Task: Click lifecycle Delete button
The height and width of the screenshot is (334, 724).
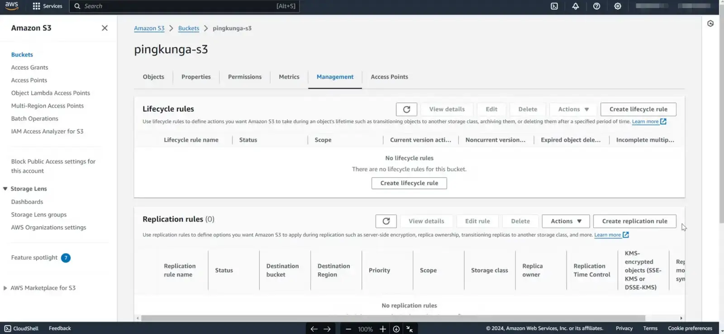Action: [x=528, y=109]
